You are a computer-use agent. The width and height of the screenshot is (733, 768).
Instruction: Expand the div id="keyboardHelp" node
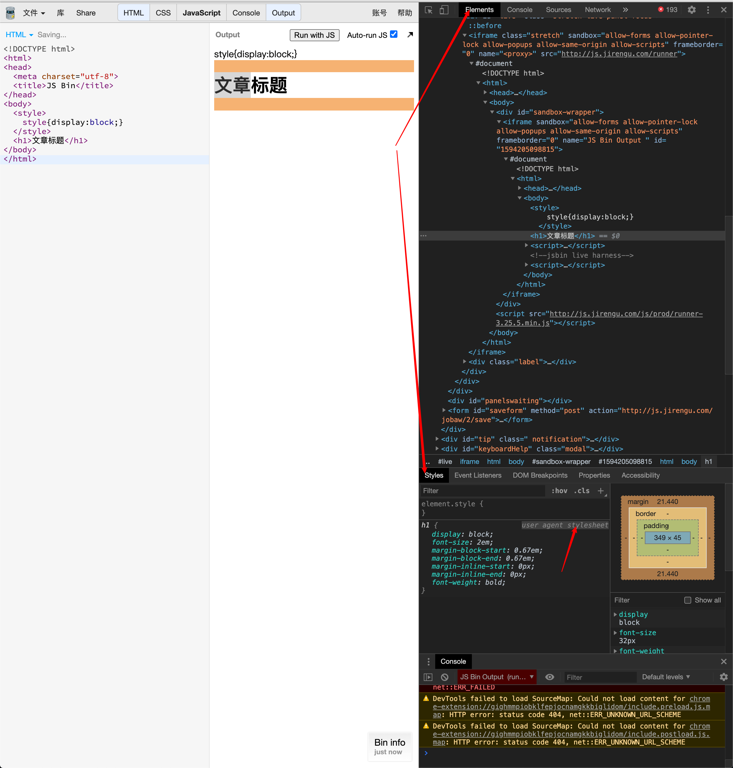(x=437, y=449)
